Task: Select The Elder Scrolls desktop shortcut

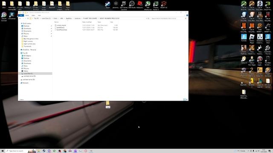Action: tap(268, 61)
